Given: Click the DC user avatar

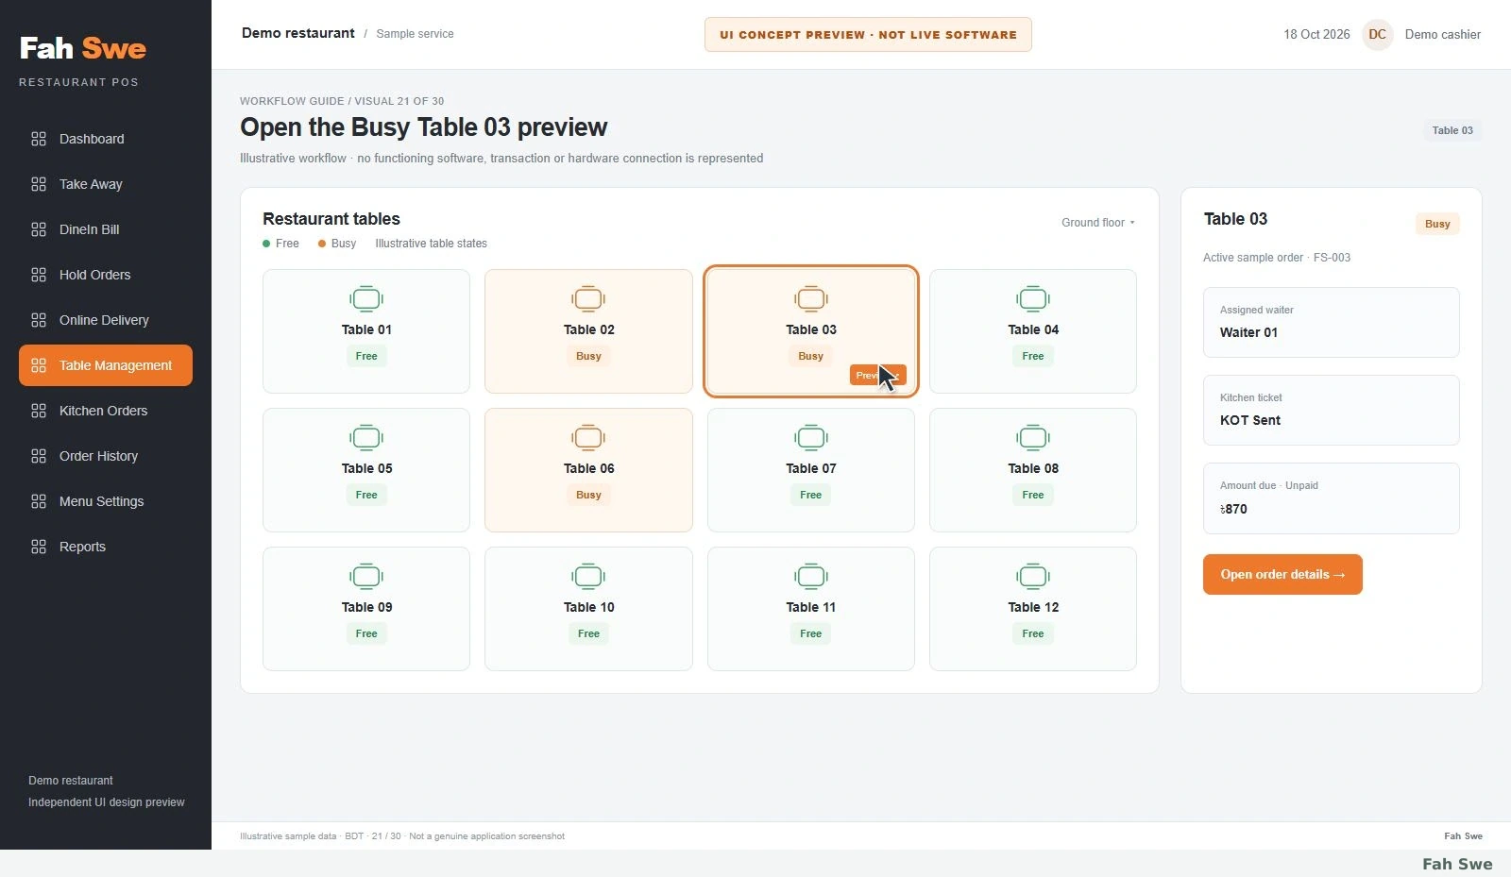Looking at the screenshot, I should coord(1378,34).
